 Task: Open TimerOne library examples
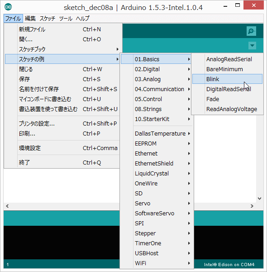click(x=157, y=243)
